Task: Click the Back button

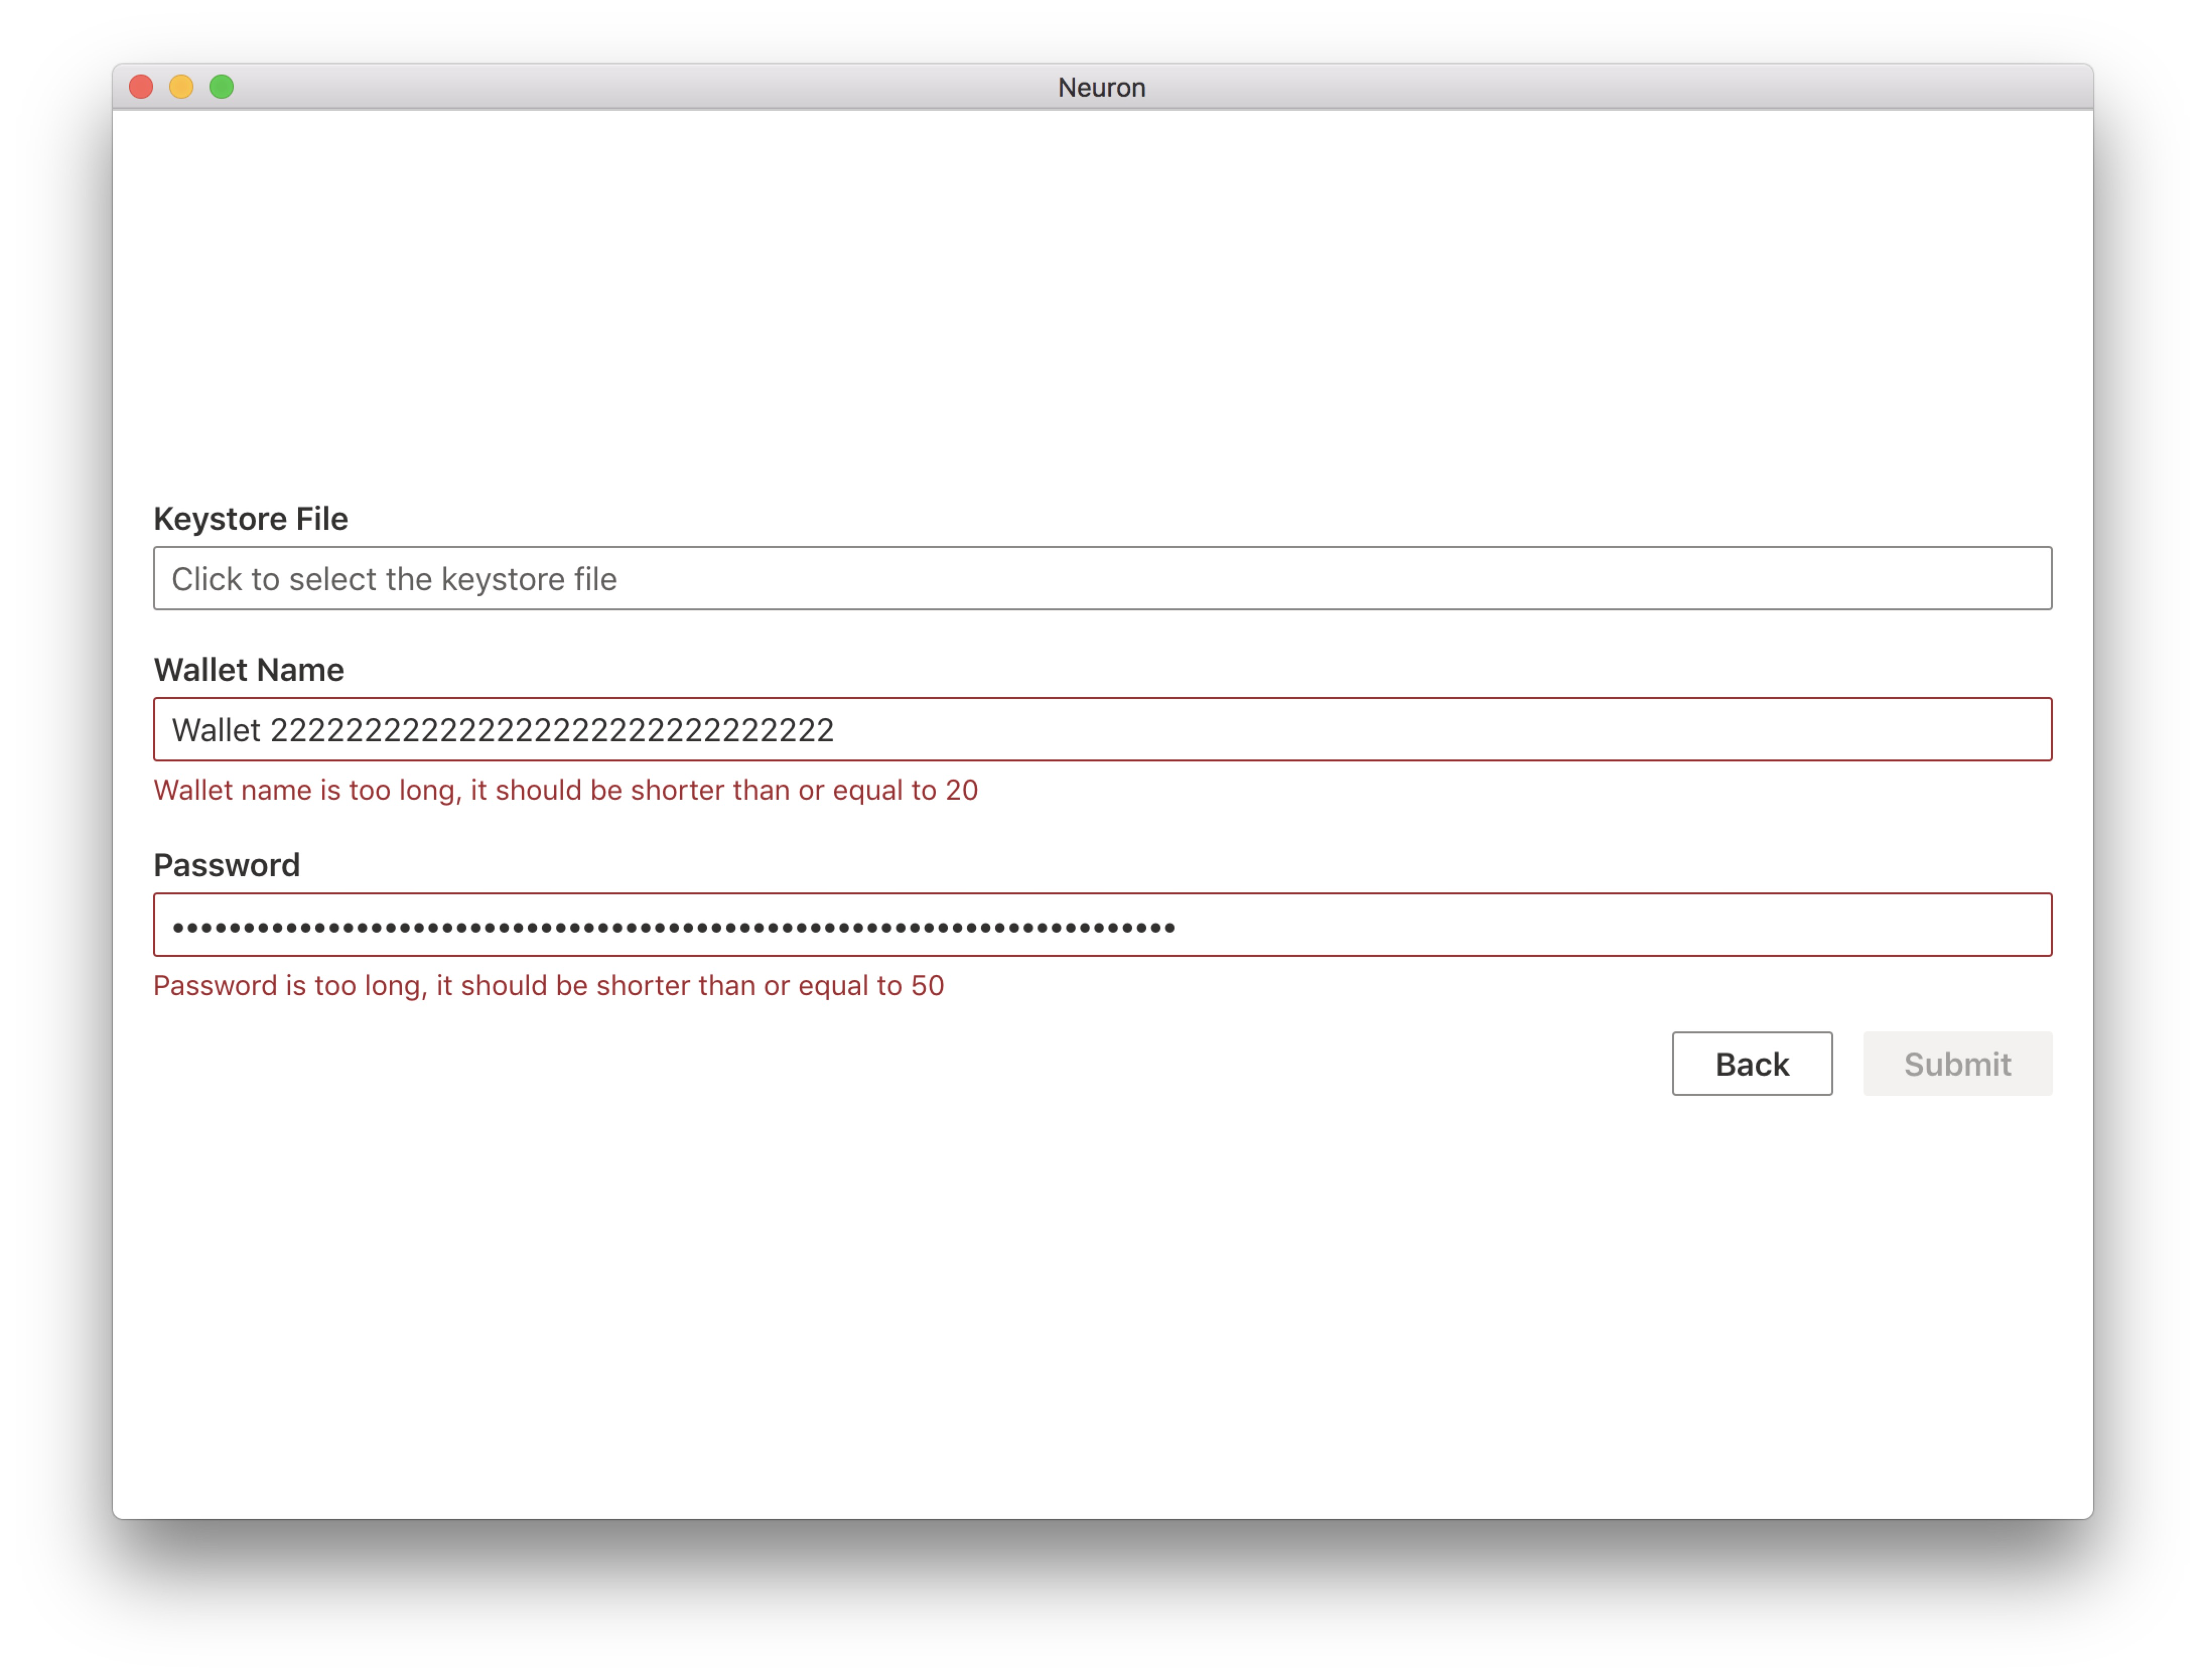Action: (x=1751, y=1063)
